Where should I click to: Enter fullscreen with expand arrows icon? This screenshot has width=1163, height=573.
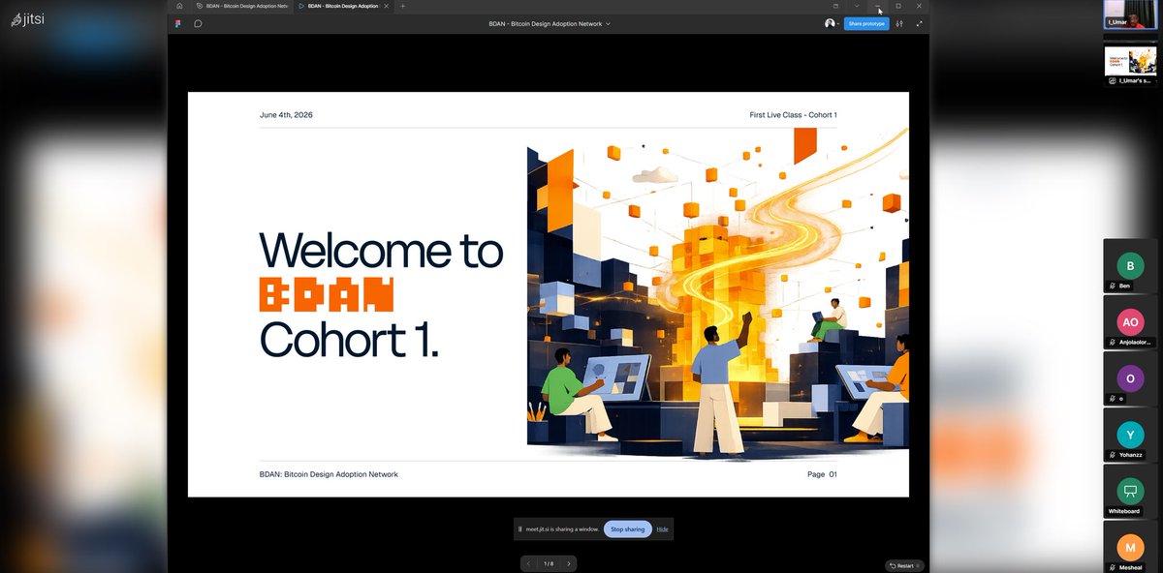[x=919, y=23]
